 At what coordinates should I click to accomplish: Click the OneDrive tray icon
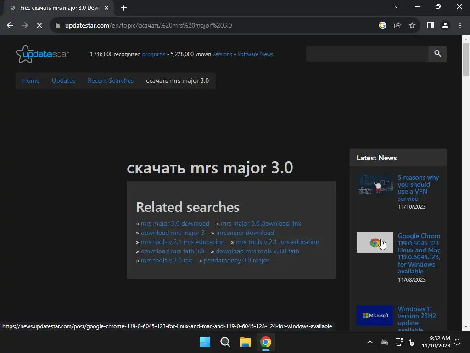click(x=385, y=342)
